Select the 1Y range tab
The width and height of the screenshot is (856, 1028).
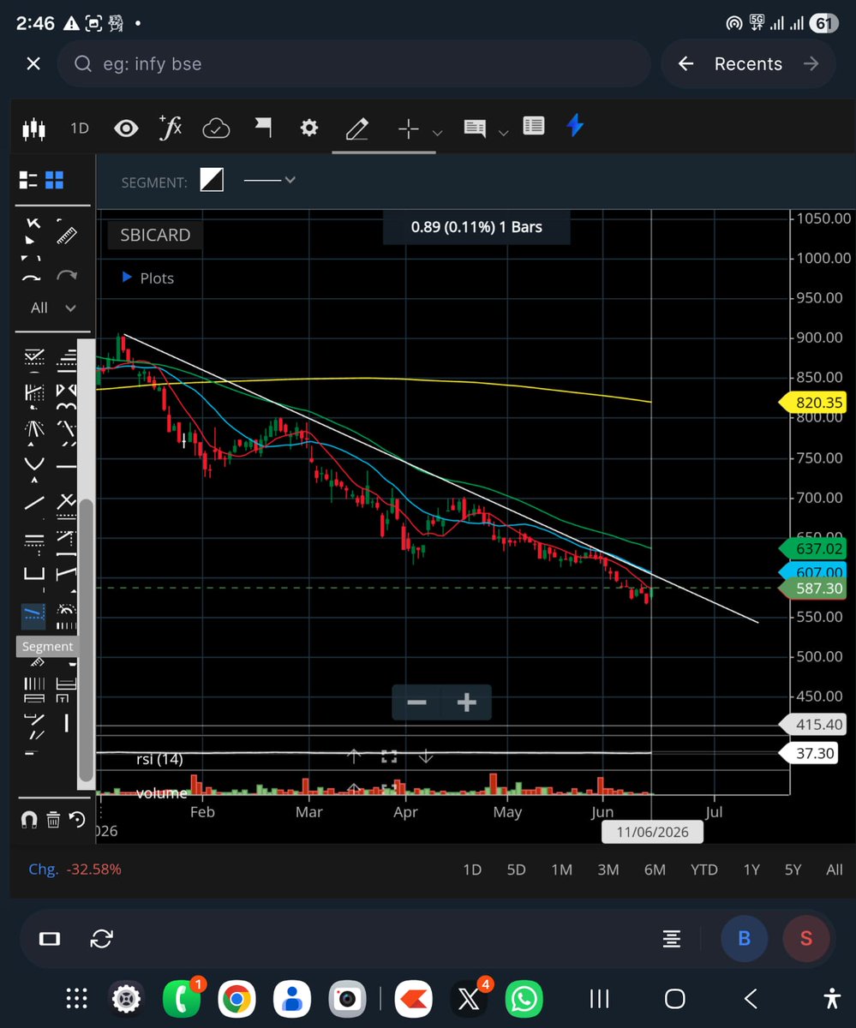click(x=751, y=870)
